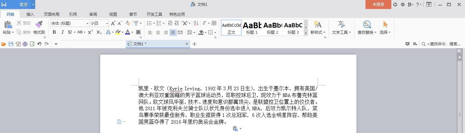465x133 pixels.
Task: Click the yellow text highlight color
Action: coord(118,32)
